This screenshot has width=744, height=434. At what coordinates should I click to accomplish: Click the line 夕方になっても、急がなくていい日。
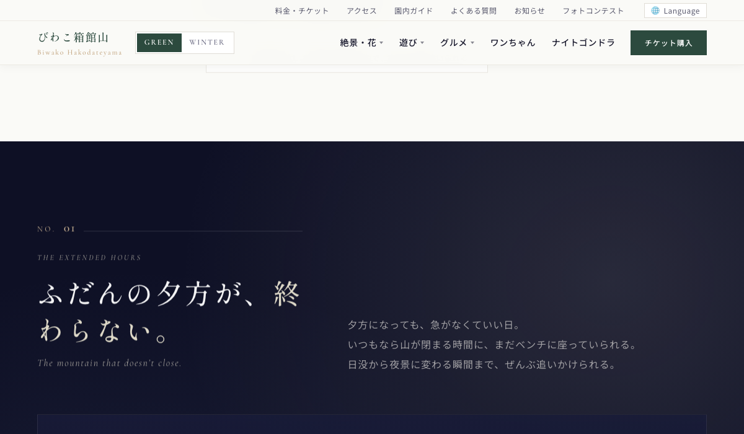point(436,325)
